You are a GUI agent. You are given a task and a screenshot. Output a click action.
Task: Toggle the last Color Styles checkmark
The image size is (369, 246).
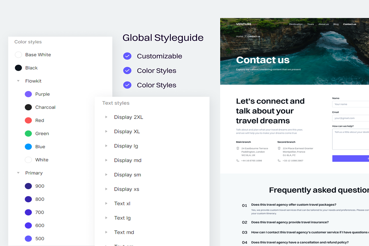[x=127, y=85]
